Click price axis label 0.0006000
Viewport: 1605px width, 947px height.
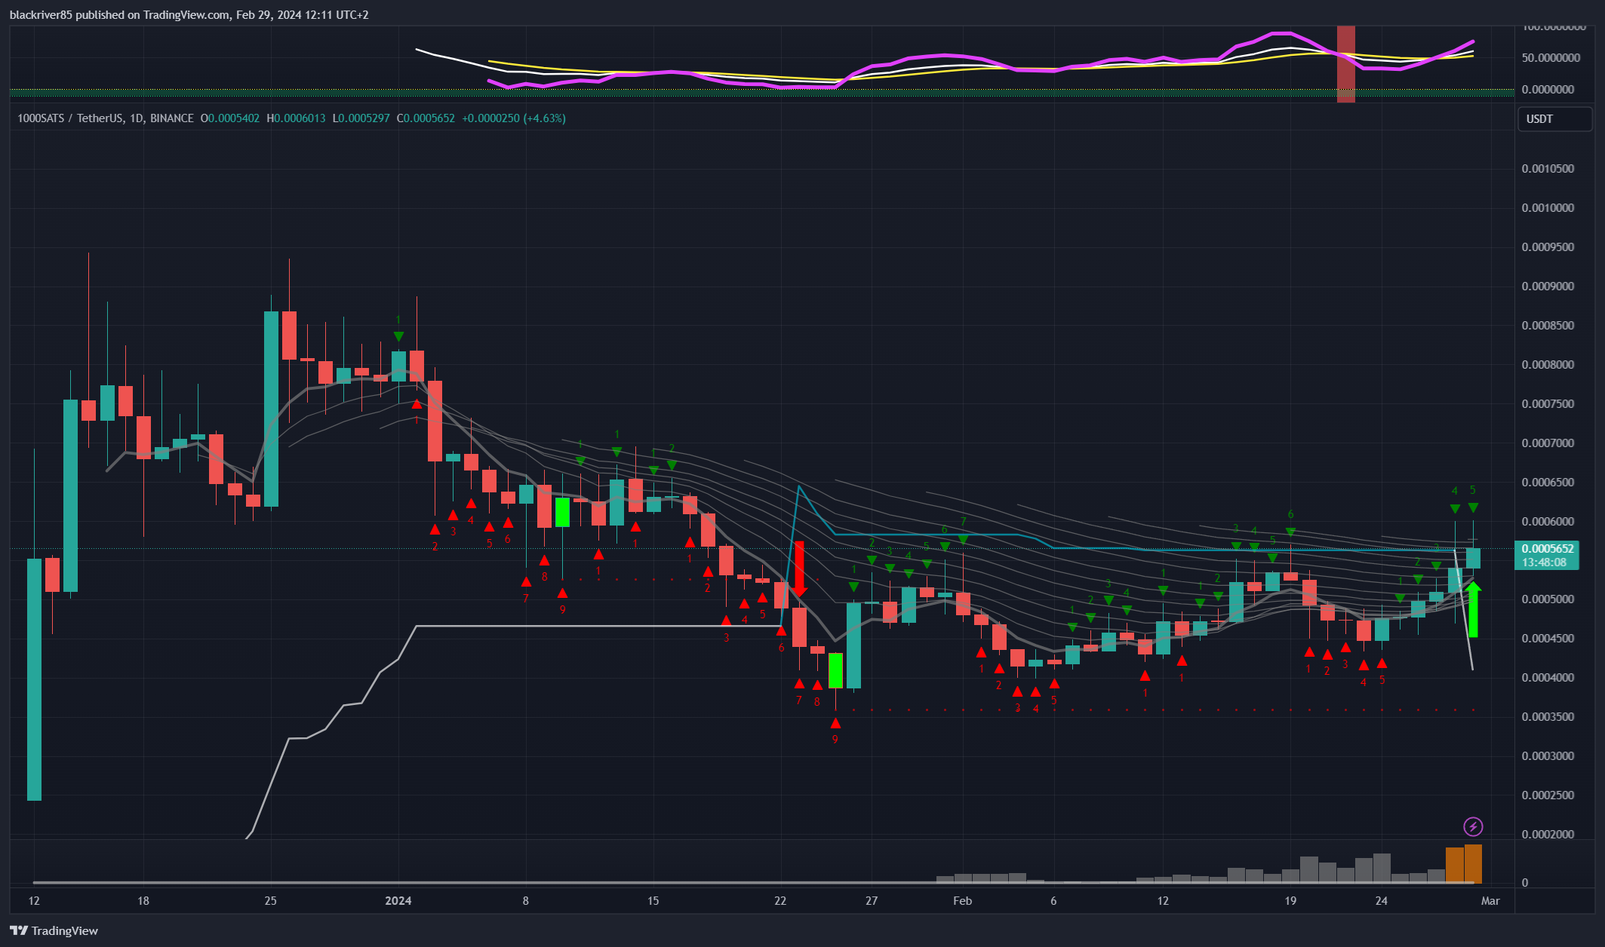click(x=1548, y=522)
